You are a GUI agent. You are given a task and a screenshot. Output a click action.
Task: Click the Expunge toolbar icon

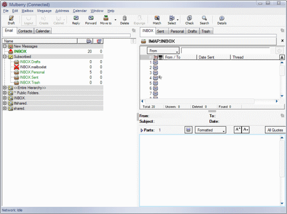(140, 20)
